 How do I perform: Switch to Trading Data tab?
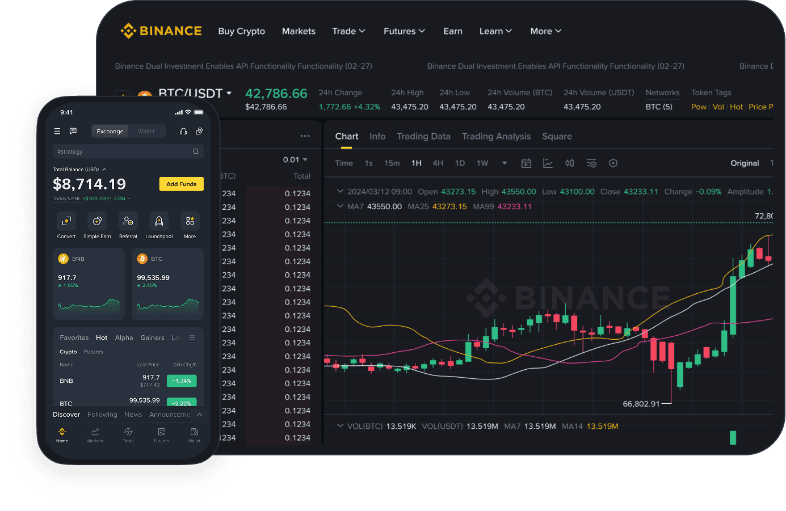pos(424,136)
